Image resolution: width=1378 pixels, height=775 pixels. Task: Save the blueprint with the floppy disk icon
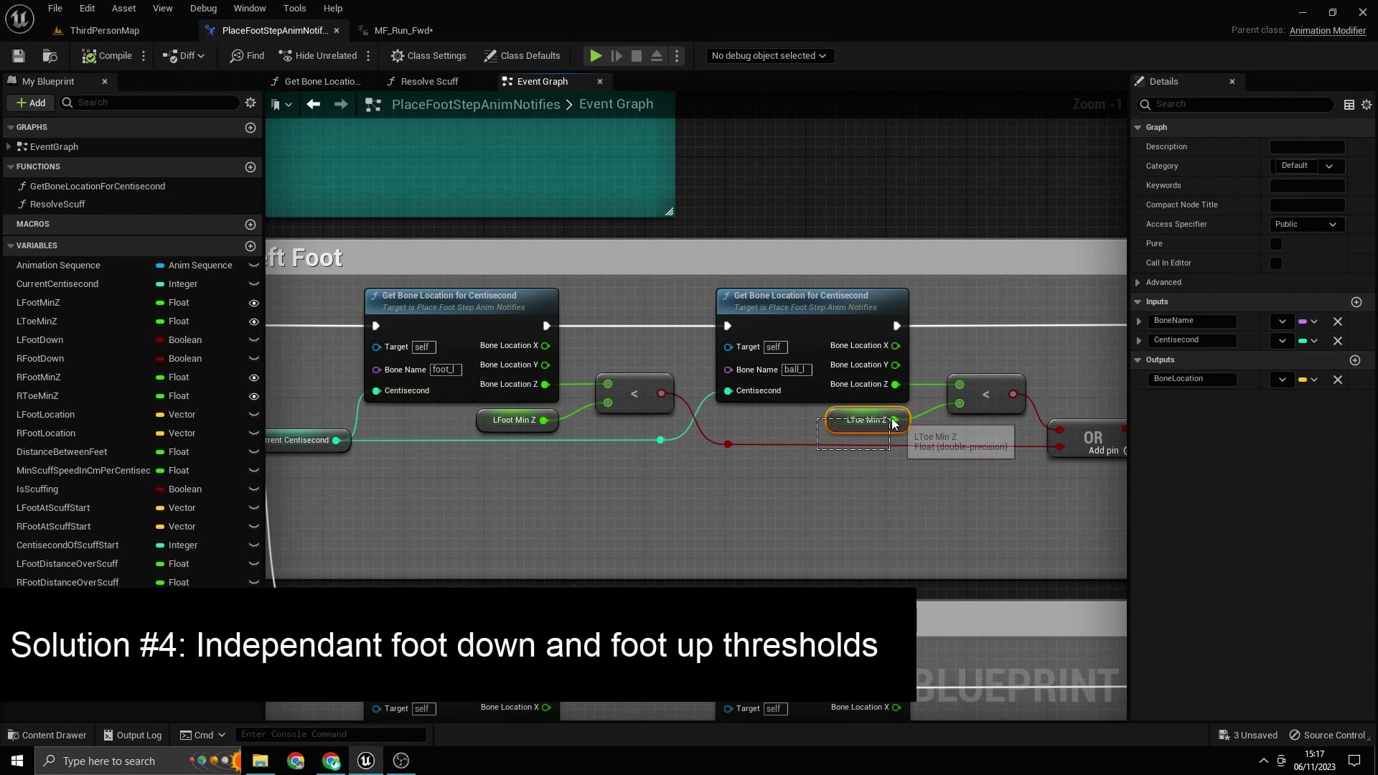tap(18, 55)
